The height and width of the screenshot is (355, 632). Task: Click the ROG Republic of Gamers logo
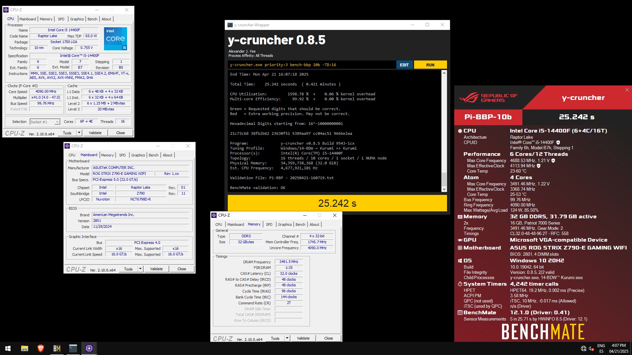point(488,98)
